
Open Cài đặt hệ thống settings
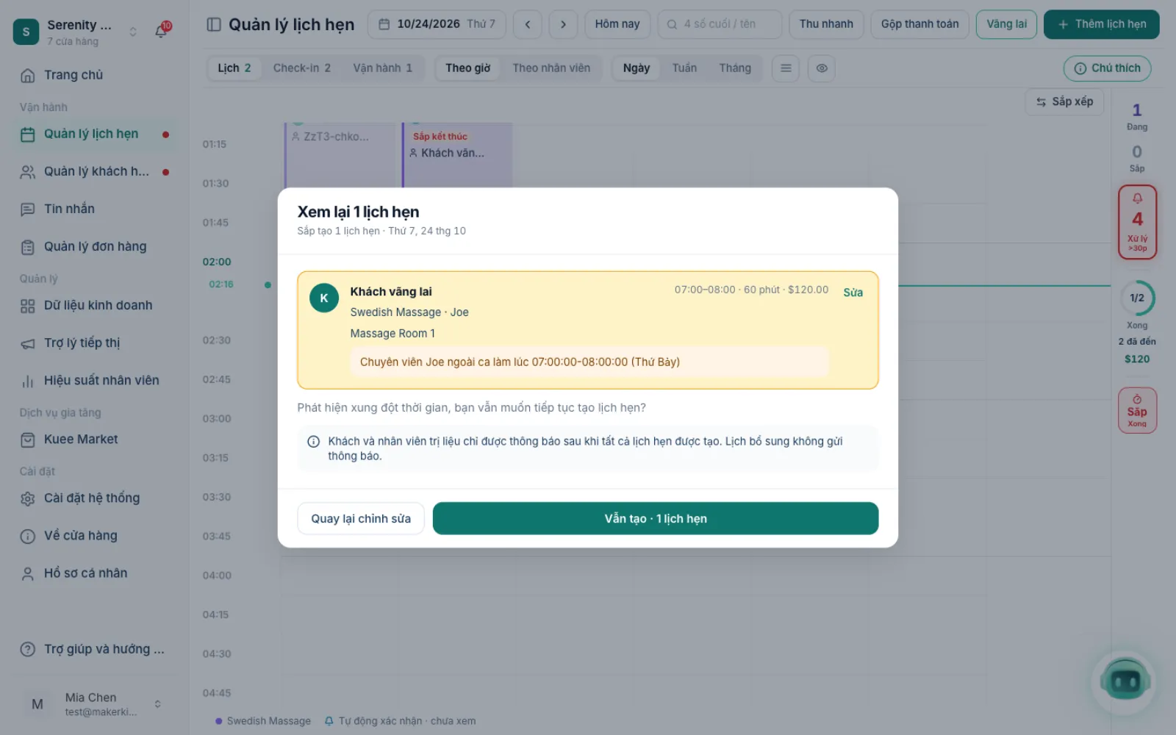click(94, 498)
